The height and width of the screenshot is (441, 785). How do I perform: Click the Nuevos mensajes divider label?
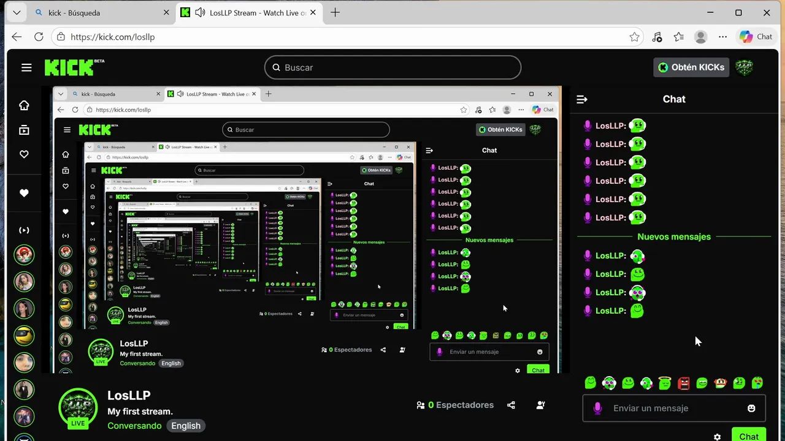[674, 236]
